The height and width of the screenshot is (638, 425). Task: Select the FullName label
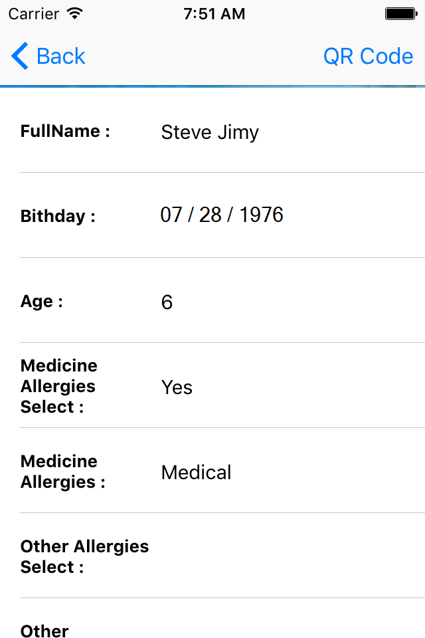[x=65, y=131]
